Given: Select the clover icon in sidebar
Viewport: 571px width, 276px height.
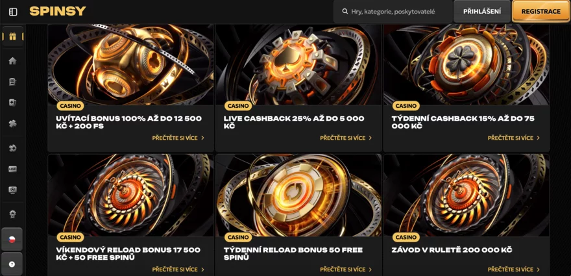Looking at the screenshot, I should pos(13,123).
